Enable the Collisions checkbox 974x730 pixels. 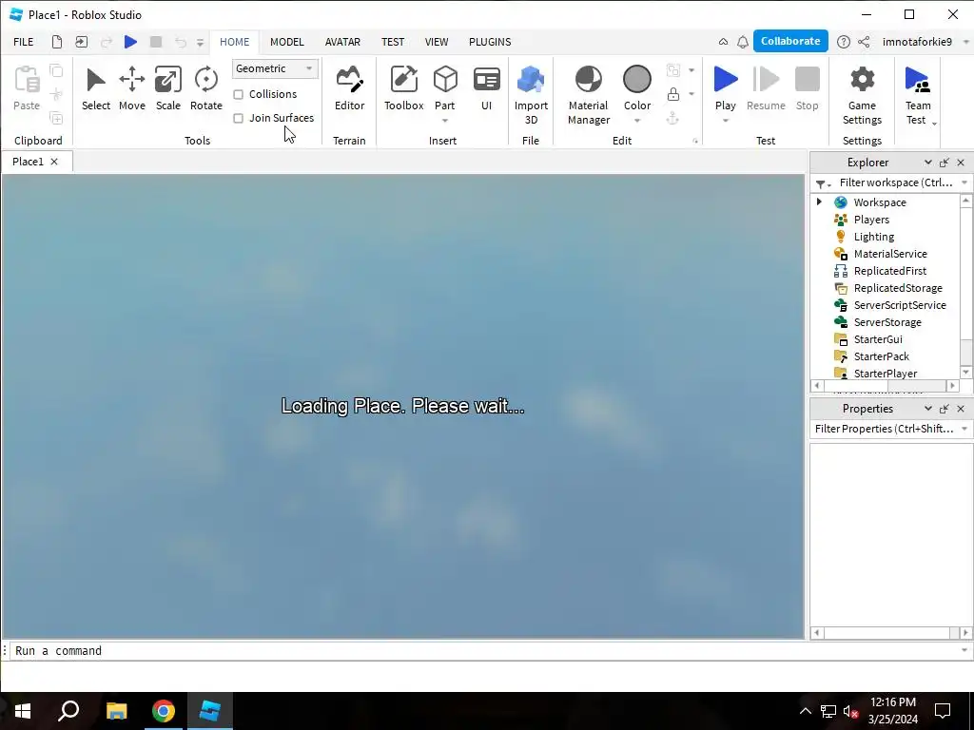click(x=238, y=94)
